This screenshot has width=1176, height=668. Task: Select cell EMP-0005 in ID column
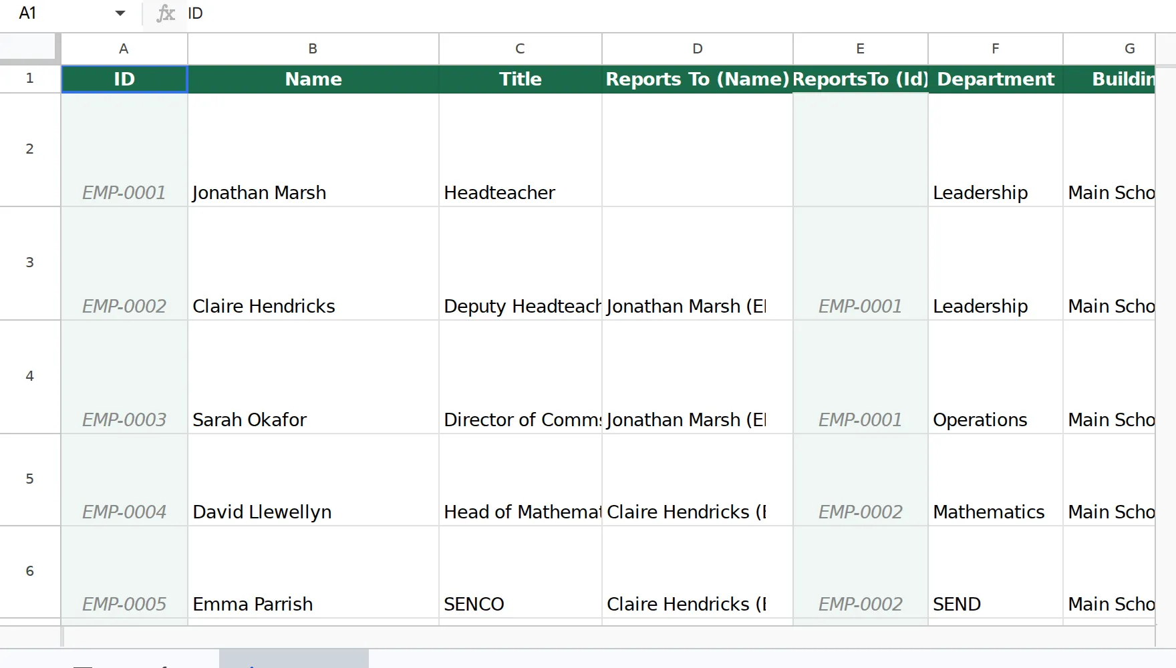[x=124, y=572]
